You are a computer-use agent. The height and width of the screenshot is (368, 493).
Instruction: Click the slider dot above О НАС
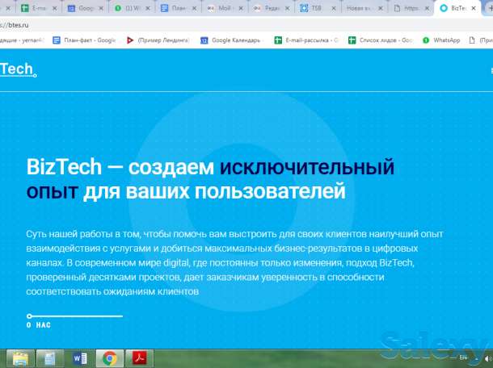[x=29, y=316]
